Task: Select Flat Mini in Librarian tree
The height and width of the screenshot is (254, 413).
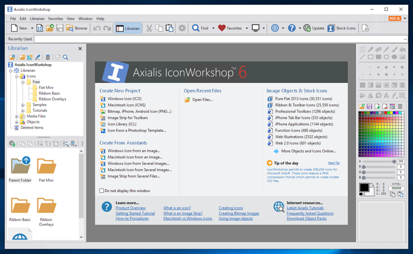Action: 46,87
